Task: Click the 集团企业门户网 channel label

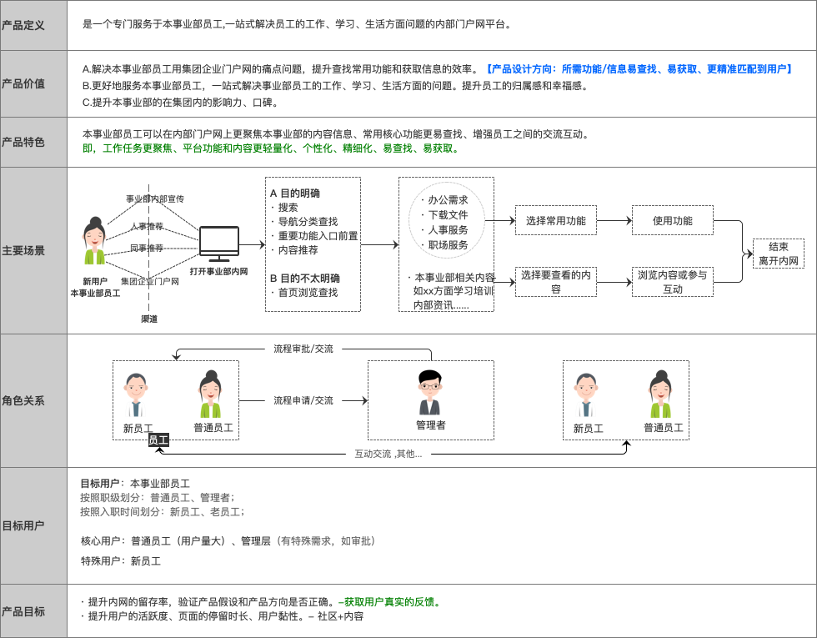Action: click(x=150, y=281)
